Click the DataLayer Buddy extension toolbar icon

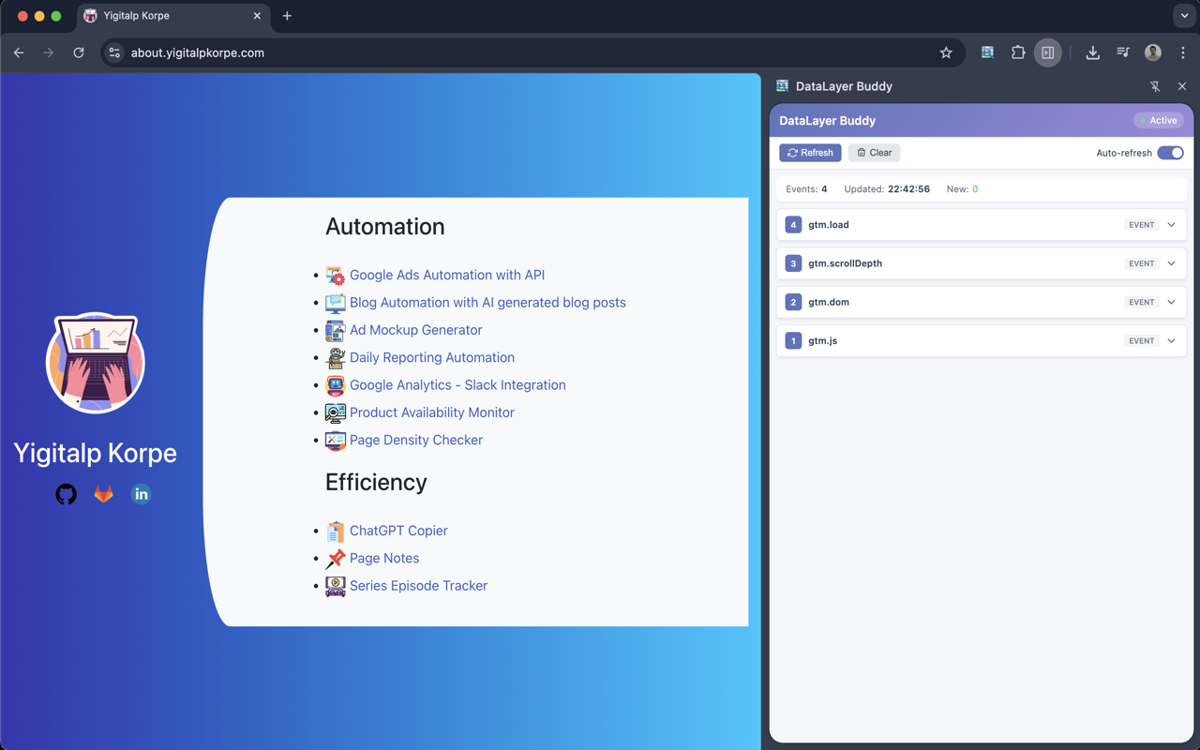pos(987,52)
